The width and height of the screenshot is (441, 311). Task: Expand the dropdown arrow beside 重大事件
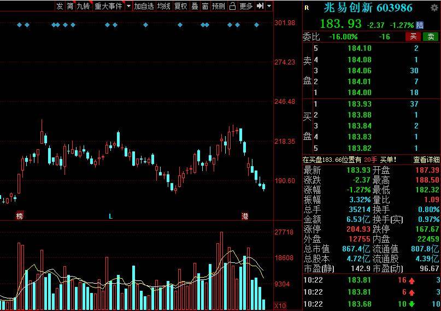tap(128, 6)
